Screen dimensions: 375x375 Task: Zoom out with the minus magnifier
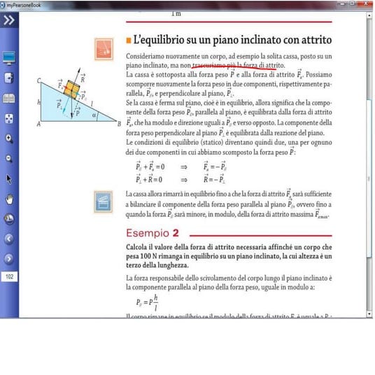[9, 159]
